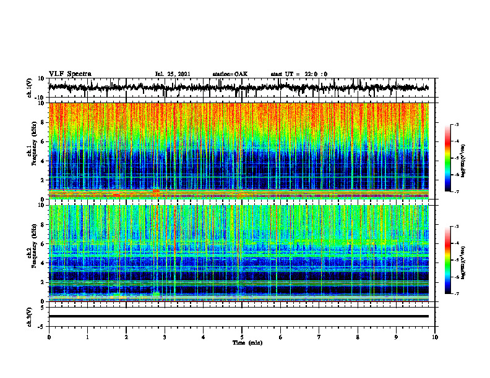Select the ch.1 "Frequency (kHz)" axis label
490x378 pixels.
click(x=34, y=143)
